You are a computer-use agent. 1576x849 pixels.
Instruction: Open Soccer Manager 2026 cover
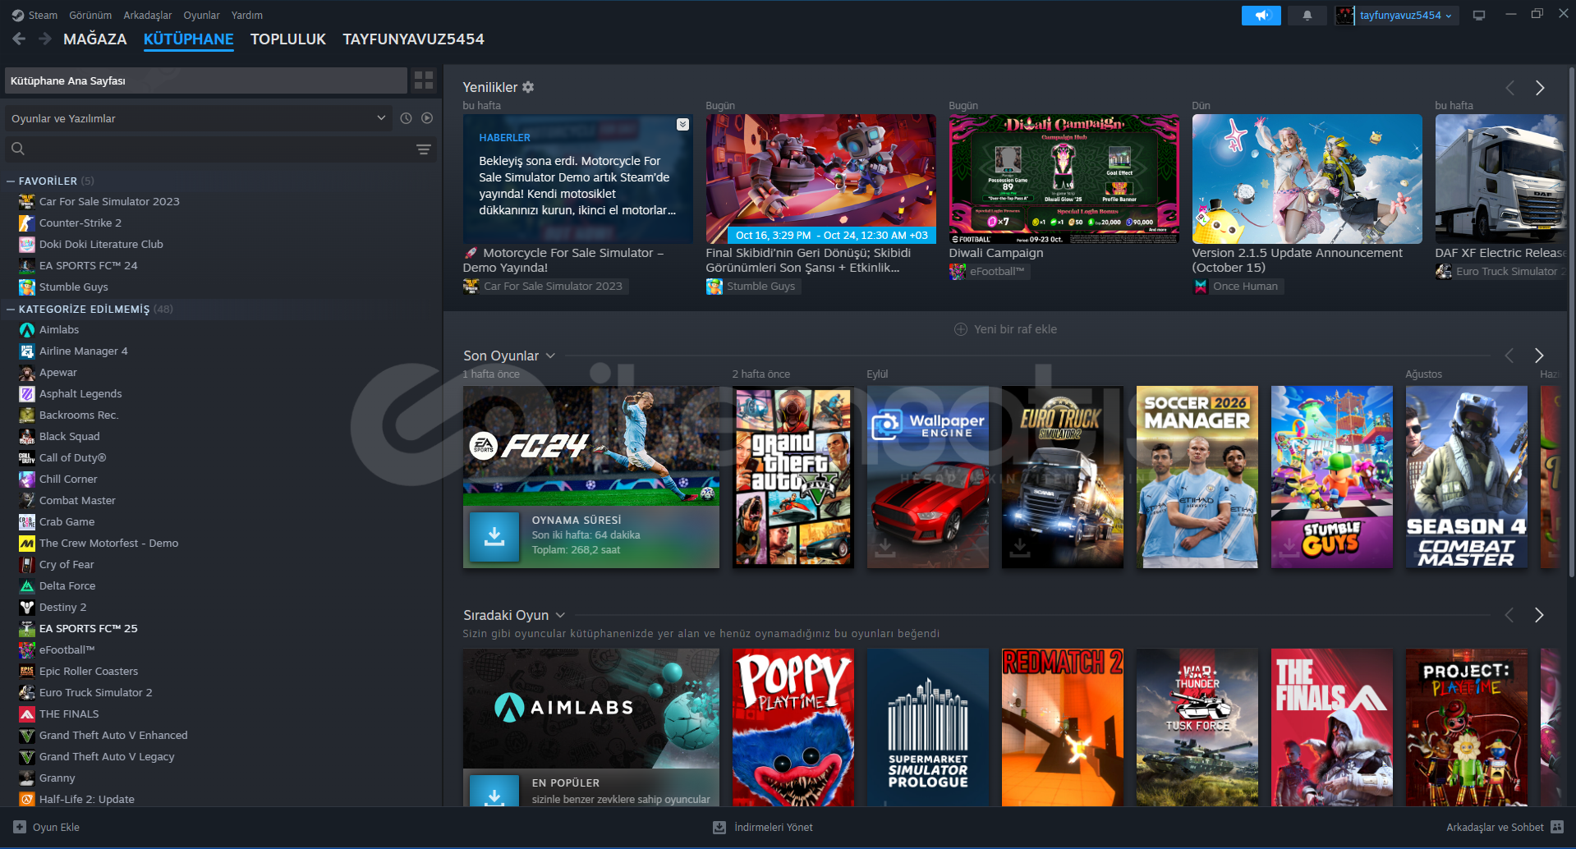[1197, 477]
